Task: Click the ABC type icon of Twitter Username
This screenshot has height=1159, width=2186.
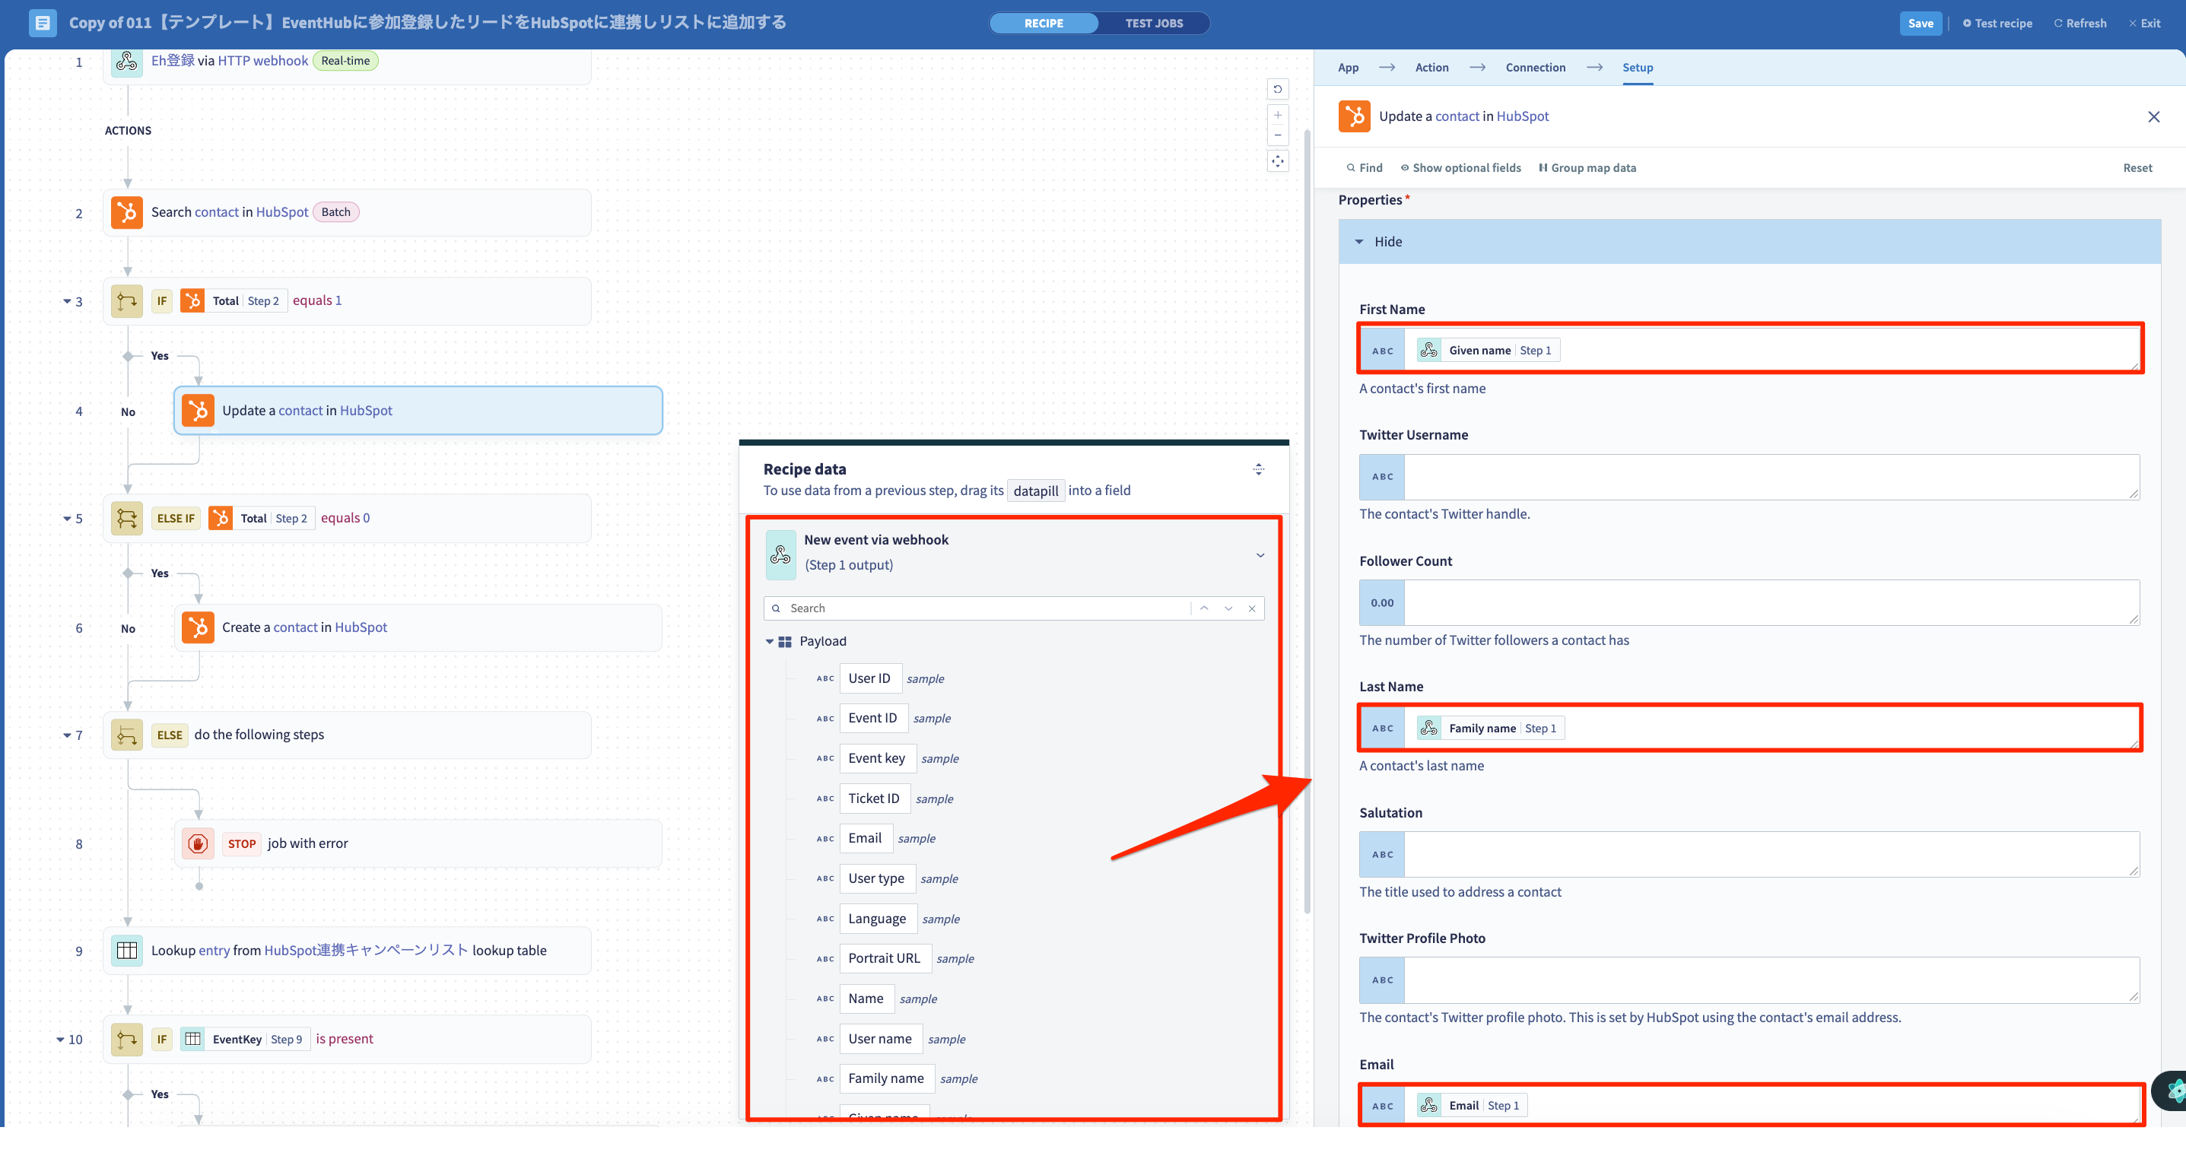Action: (x=1382, y=477)
